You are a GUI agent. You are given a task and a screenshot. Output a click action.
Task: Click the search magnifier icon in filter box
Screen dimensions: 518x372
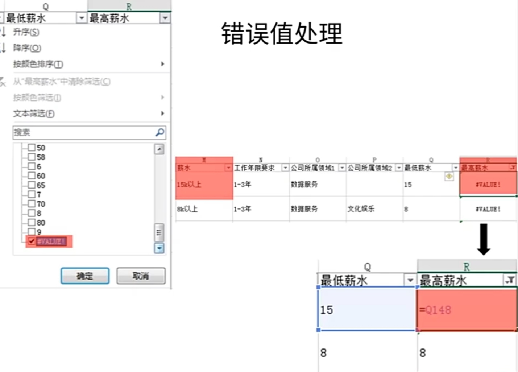tap(159, 132)
